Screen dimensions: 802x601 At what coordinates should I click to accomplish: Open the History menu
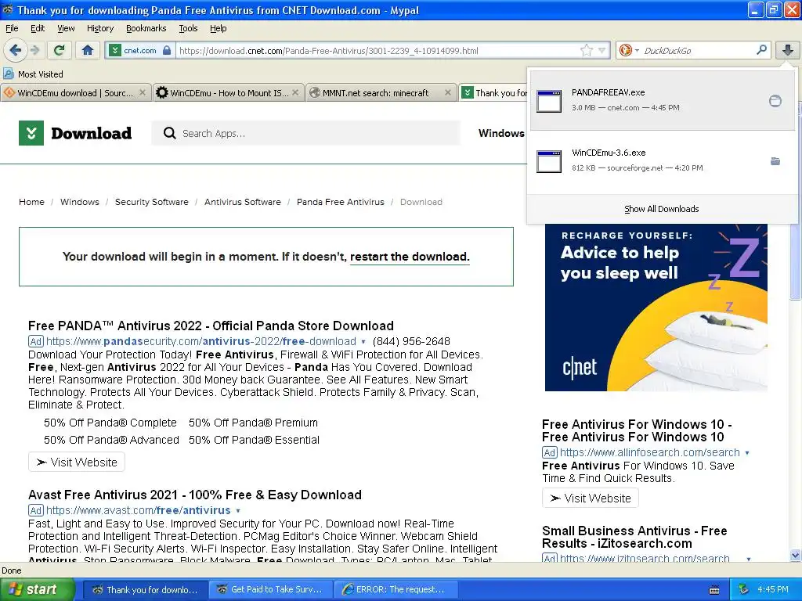pyautogui.click(x=100, y=28)
